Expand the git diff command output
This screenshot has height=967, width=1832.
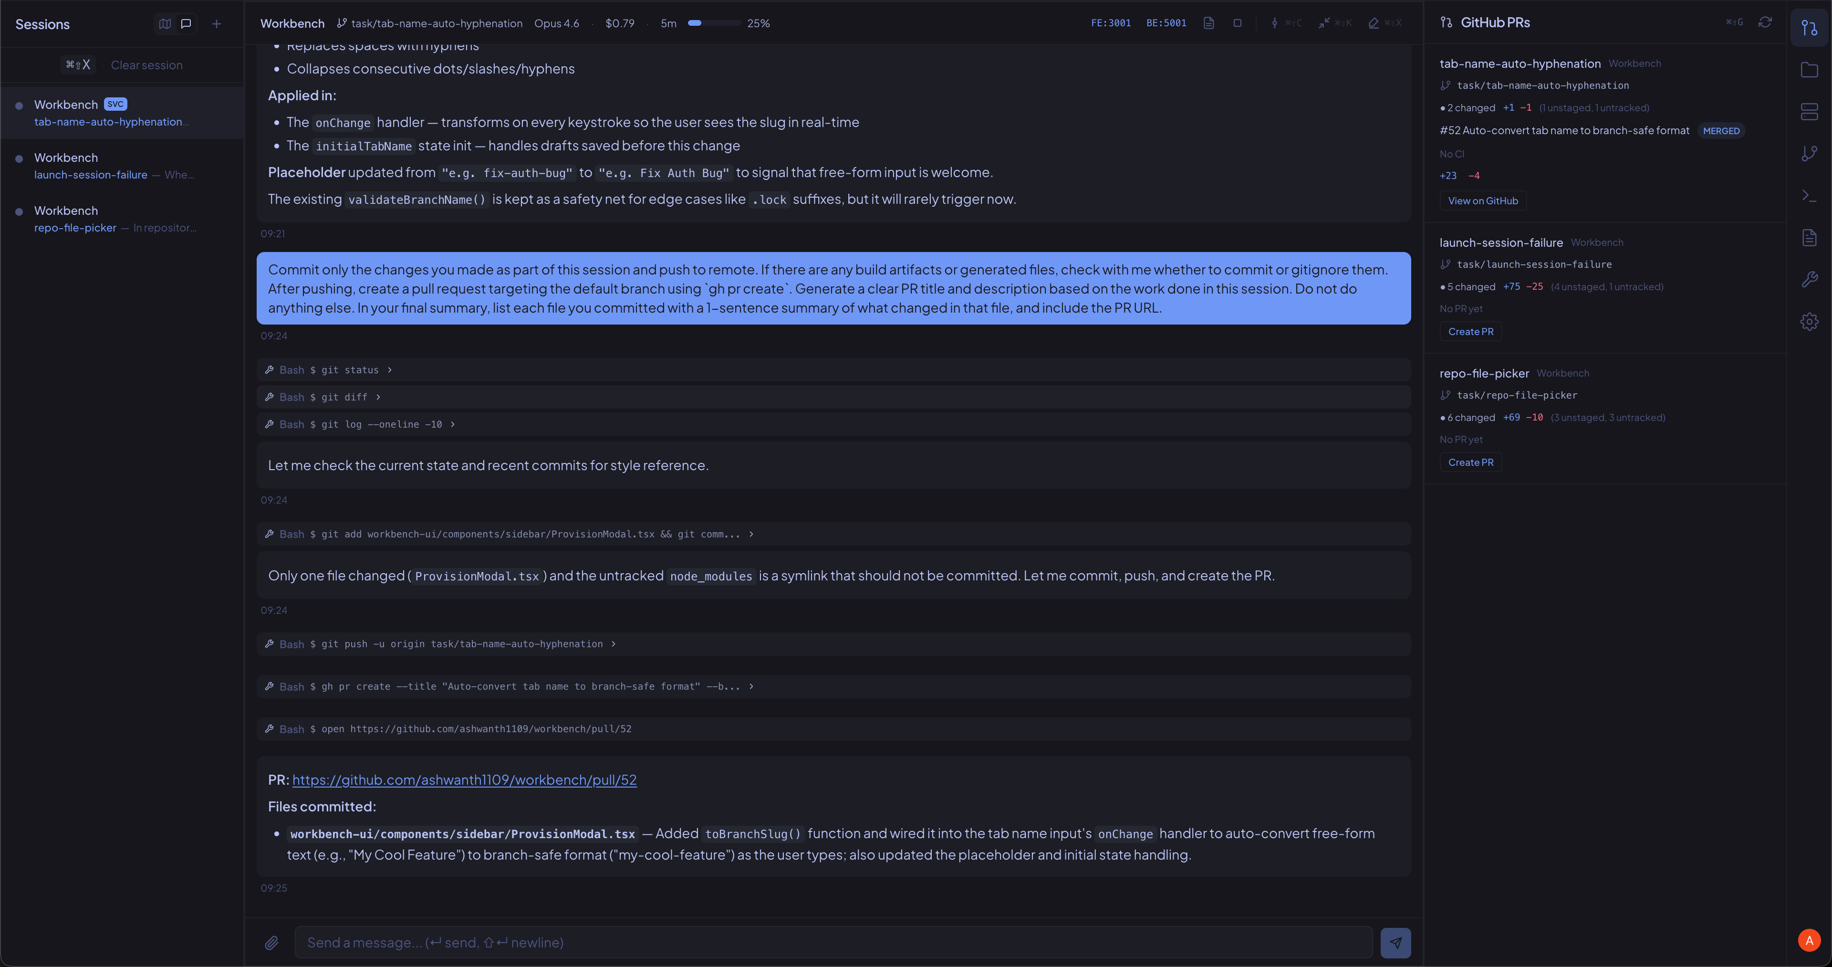(378, 397)
